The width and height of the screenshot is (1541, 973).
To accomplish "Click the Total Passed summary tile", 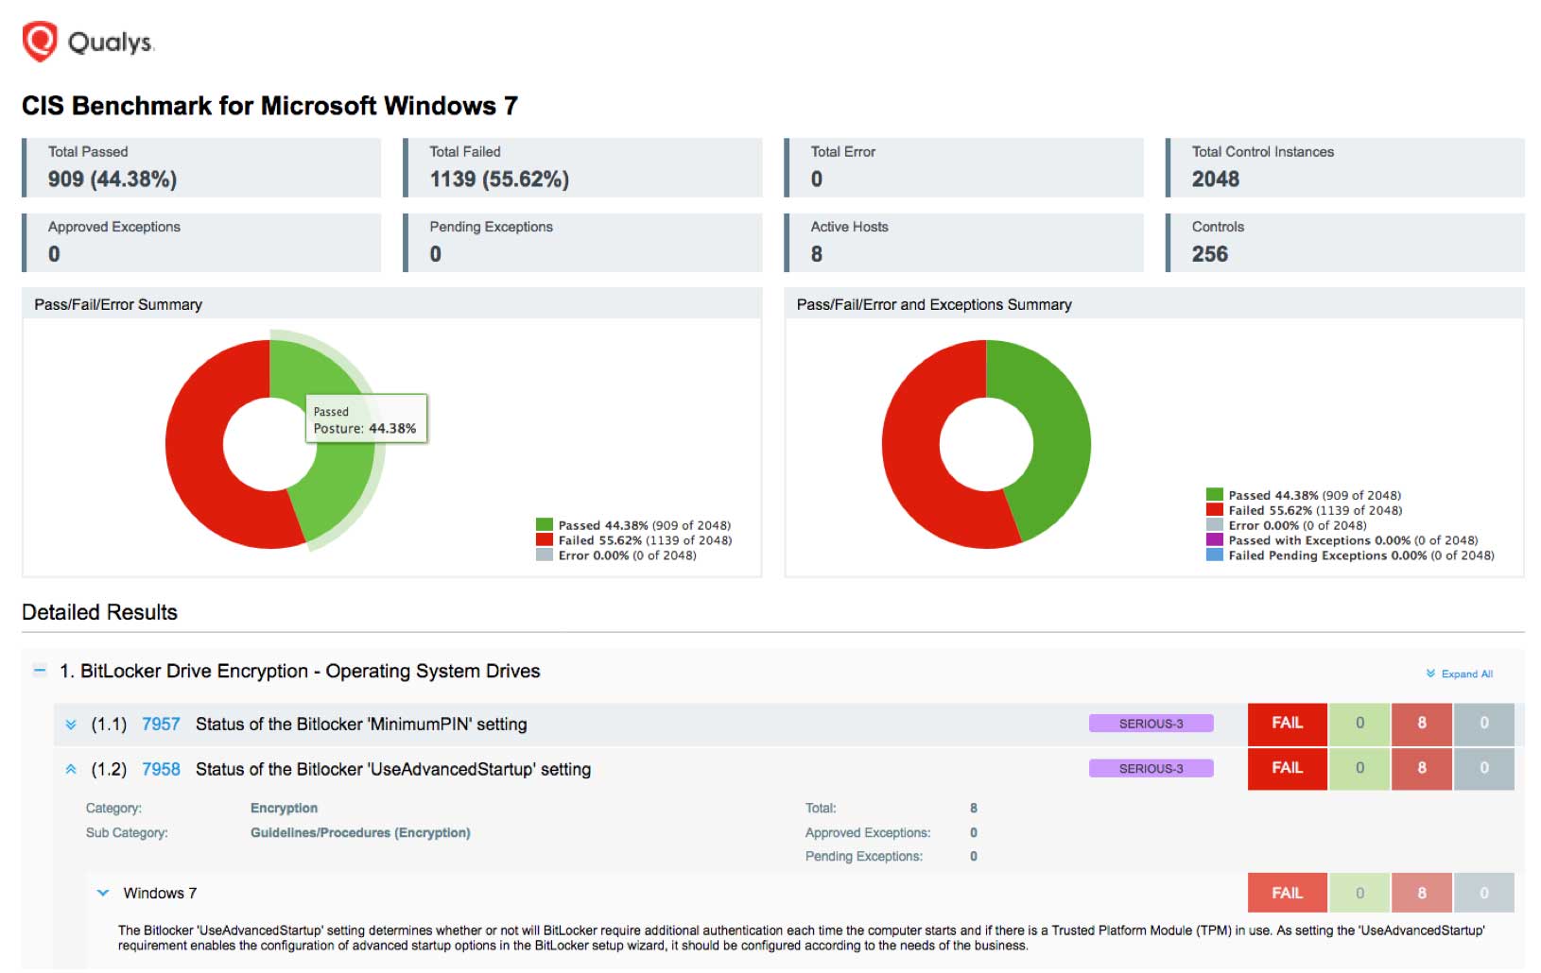I will 201,167.
